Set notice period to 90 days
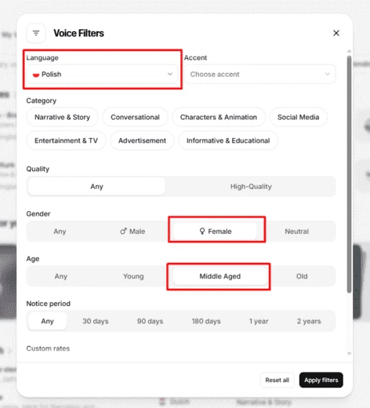The image size is (370, 408). (x=150, y=321)
